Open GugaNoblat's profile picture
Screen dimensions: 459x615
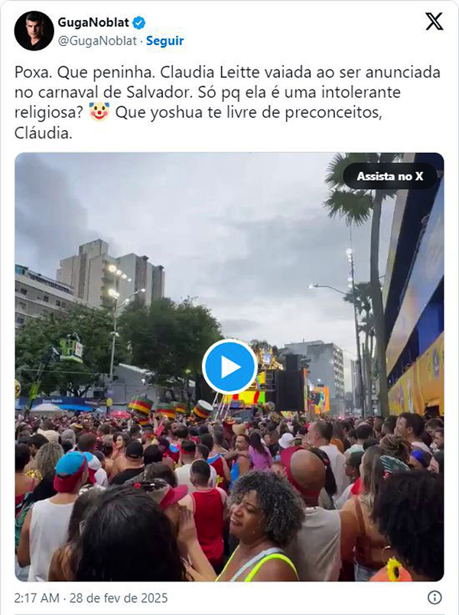(x=34, y=31)
